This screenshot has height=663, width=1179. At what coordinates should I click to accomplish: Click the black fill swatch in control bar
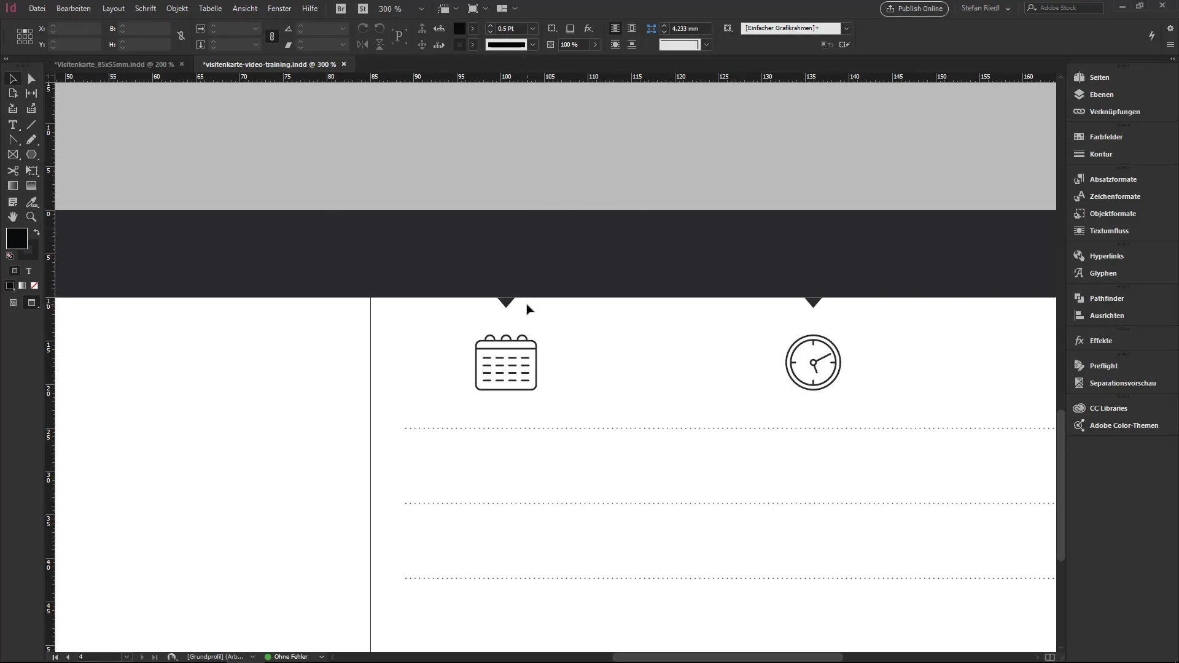click(459, 28)
